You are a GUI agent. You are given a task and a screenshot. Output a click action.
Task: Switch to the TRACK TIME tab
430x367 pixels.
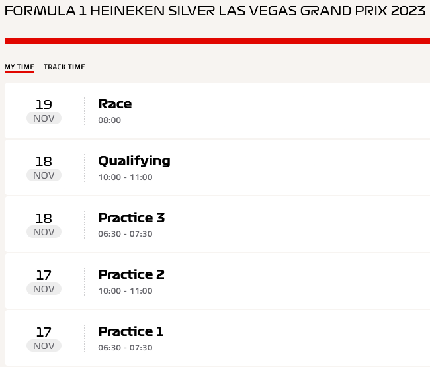click(x=64, y=67)
